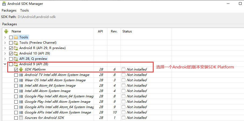Click the Android 9 (API 28) folder icon

tap(16, 64)
